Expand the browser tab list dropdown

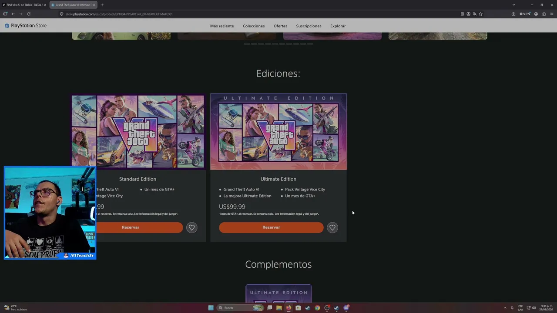coord(513,5)
